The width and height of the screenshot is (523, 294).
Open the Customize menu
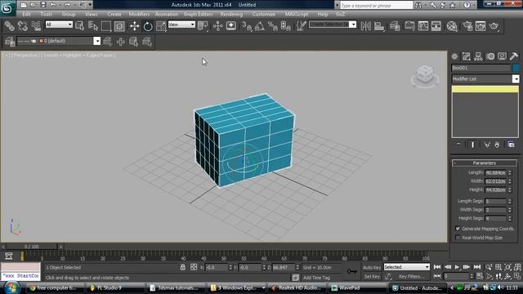click(264, 15)
